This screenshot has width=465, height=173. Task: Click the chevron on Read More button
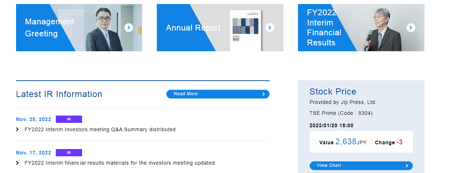tap(263, 94)
